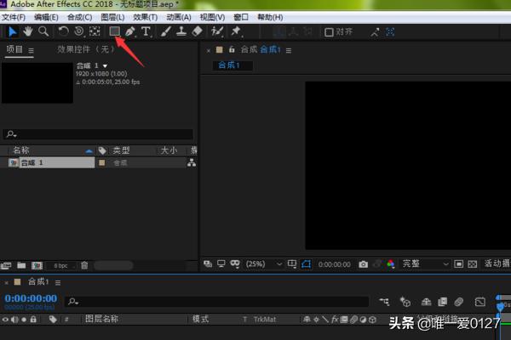Pick the Eraser tool

tap(197, 31)
